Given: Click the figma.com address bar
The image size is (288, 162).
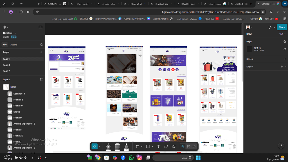Looking at the screenshot, I should [210, 12].
